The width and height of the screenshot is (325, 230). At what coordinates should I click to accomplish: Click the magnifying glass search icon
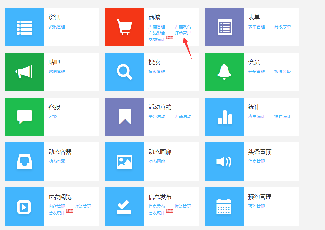point(124,72)
